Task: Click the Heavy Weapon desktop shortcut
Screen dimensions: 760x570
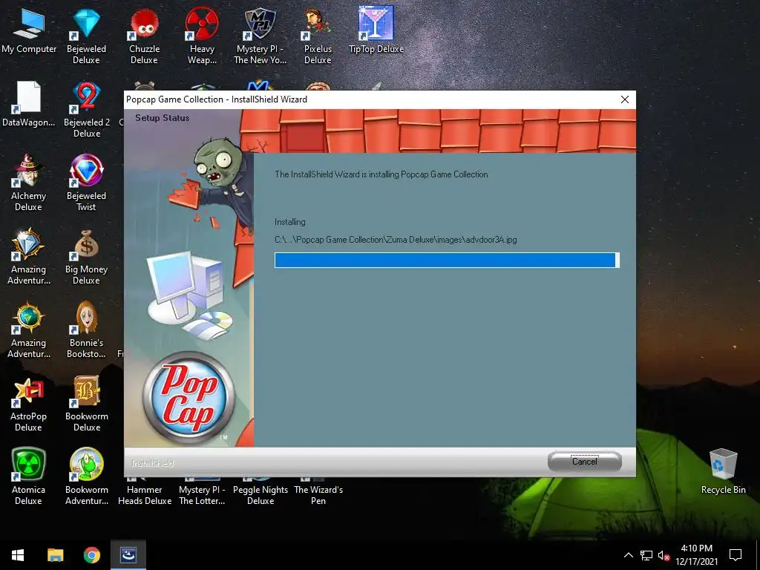Action: (202, 37)
